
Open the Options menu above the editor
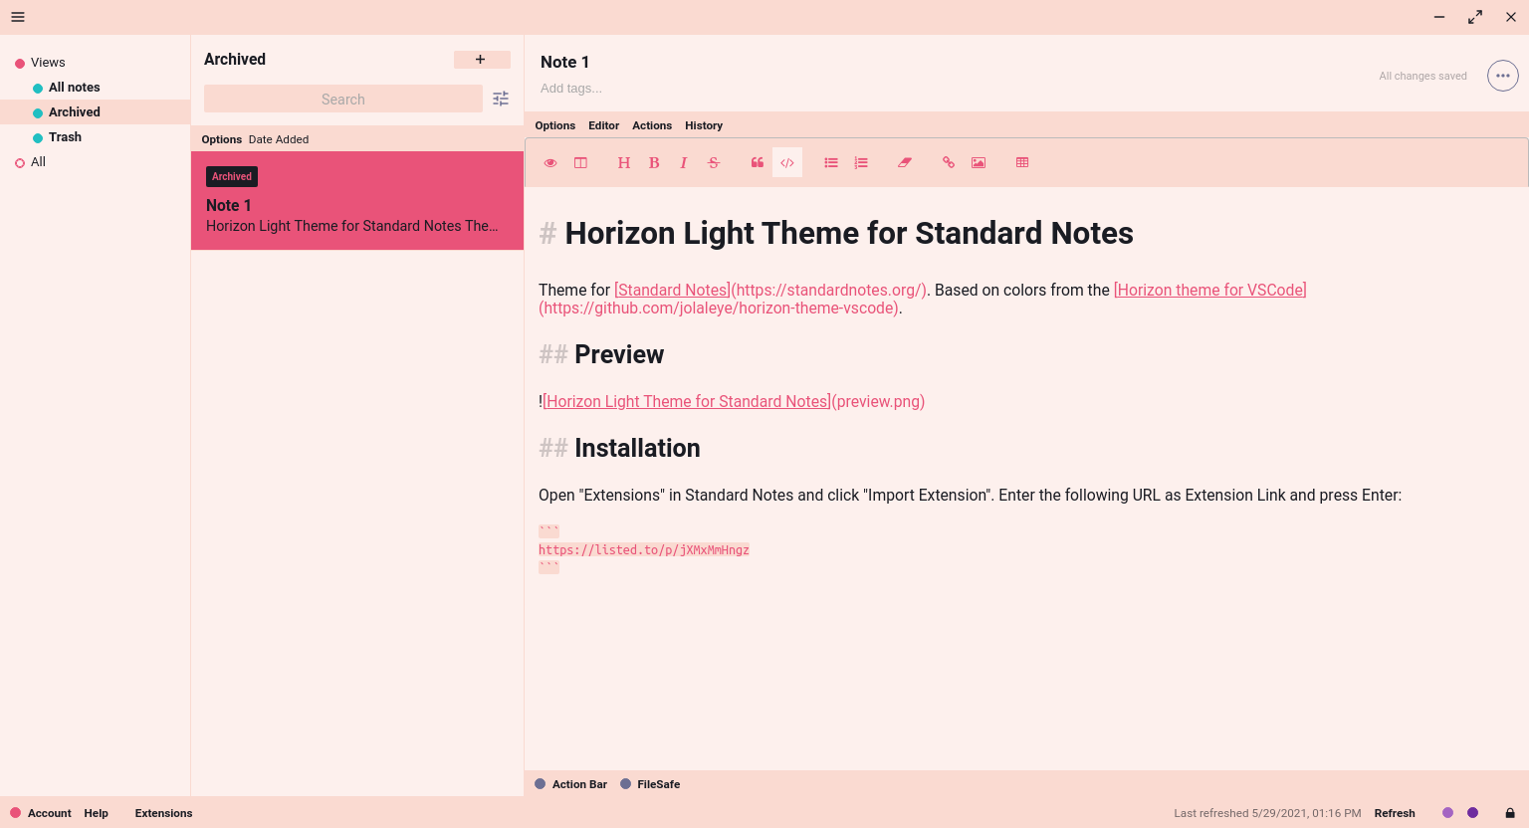pyautogui.click(x=555, y=125)
